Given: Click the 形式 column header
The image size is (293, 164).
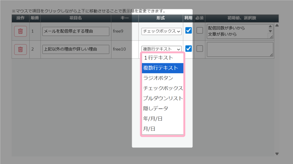Looking at the screenshot, I should point(161,18).
